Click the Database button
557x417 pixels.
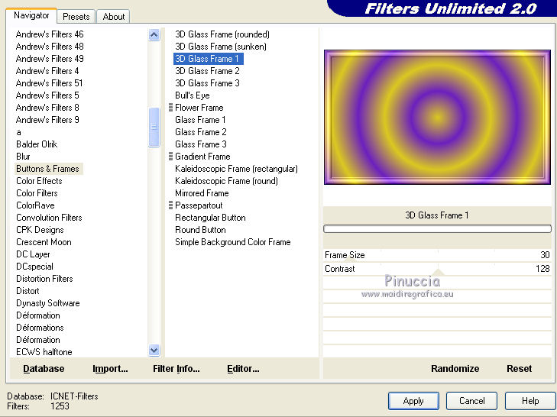(x=44, y=369)
